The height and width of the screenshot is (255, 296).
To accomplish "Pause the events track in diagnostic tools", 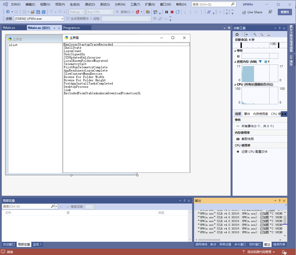I will (x=238, y=56).
